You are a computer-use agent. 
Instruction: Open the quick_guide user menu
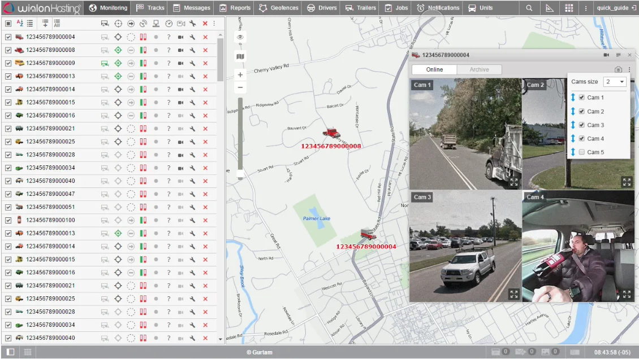coord(612,8)
